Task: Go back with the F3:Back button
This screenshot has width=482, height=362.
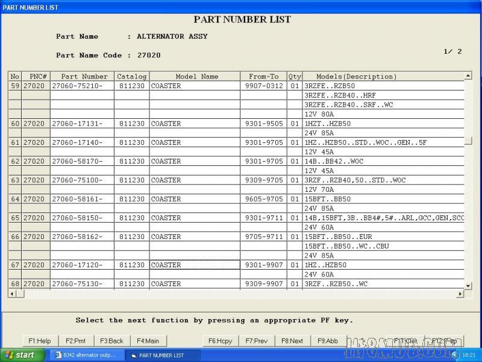Action: [112, 341]
